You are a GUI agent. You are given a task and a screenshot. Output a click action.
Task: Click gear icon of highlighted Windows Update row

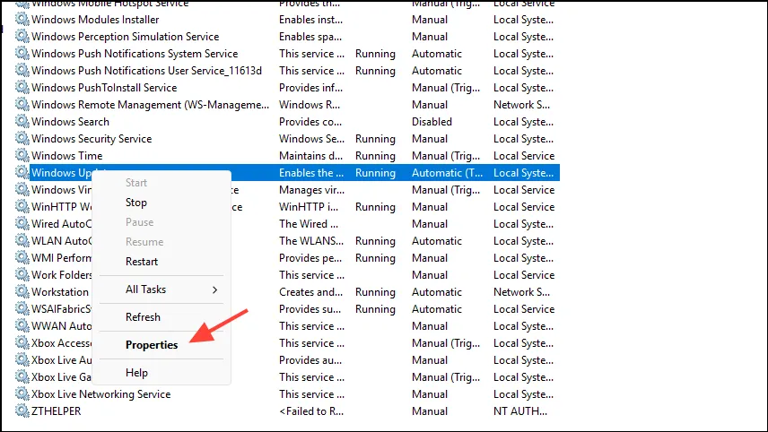click(x=22, y=173)
